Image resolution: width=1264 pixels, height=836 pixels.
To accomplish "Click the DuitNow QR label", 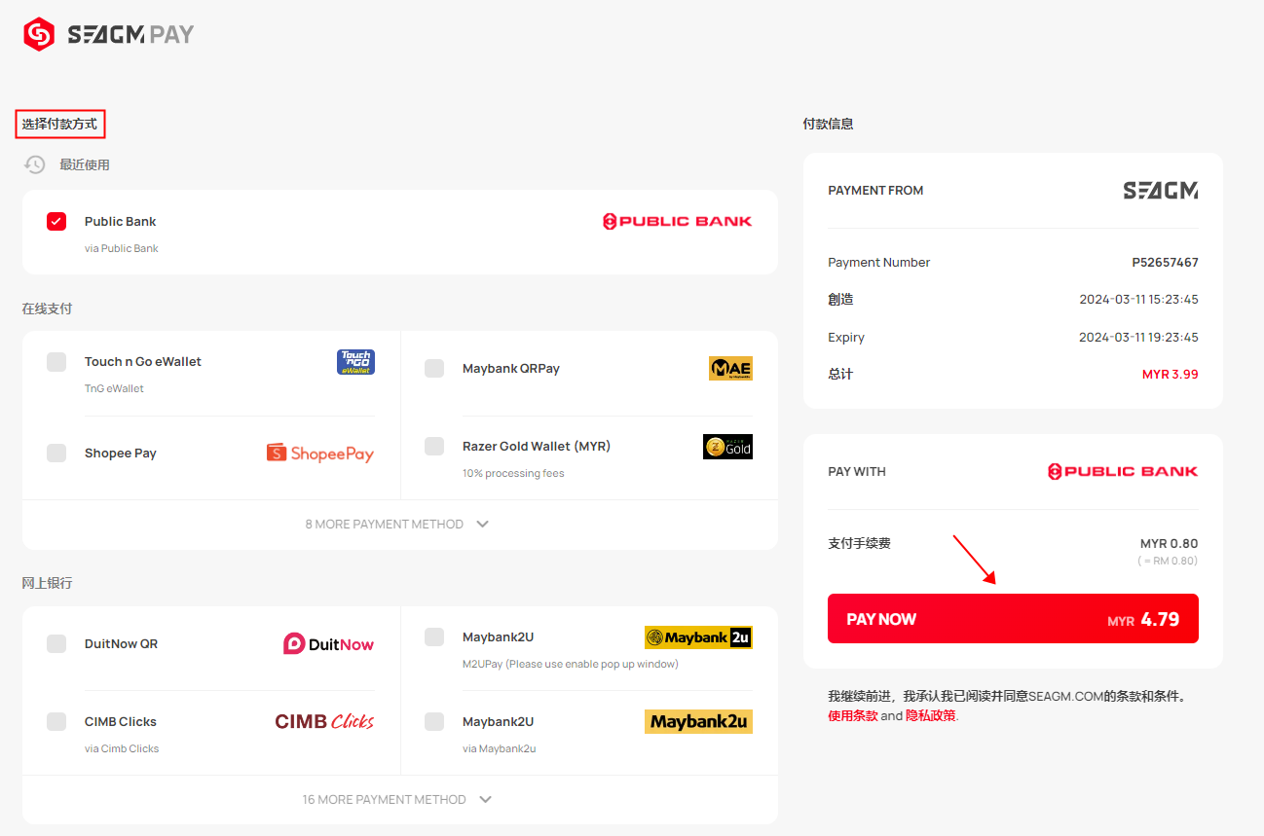I will [x=121, y=643].
